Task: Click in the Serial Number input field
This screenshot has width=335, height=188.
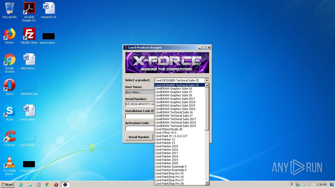Action: click(140, 104)
